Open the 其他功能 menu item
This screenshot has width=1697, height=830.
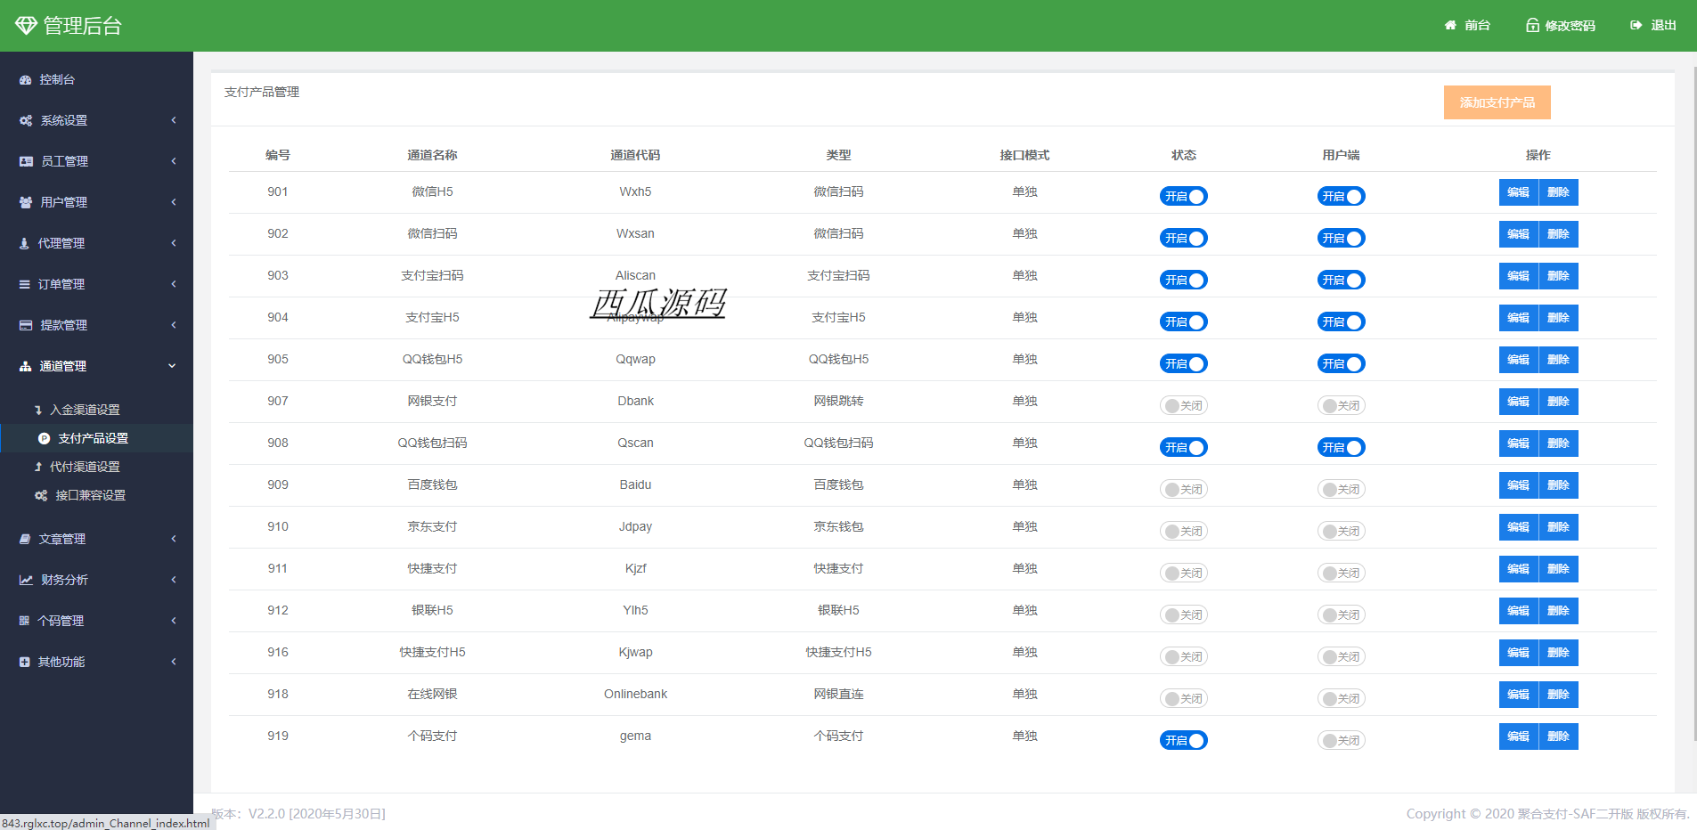pyautogui.click(x=96, y=662)
